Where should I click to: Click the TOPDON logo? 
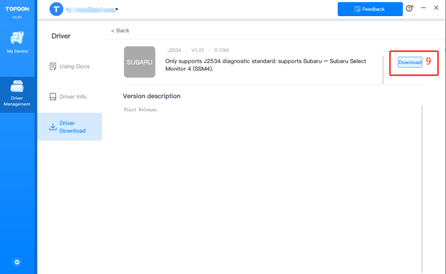click(17, 9)
